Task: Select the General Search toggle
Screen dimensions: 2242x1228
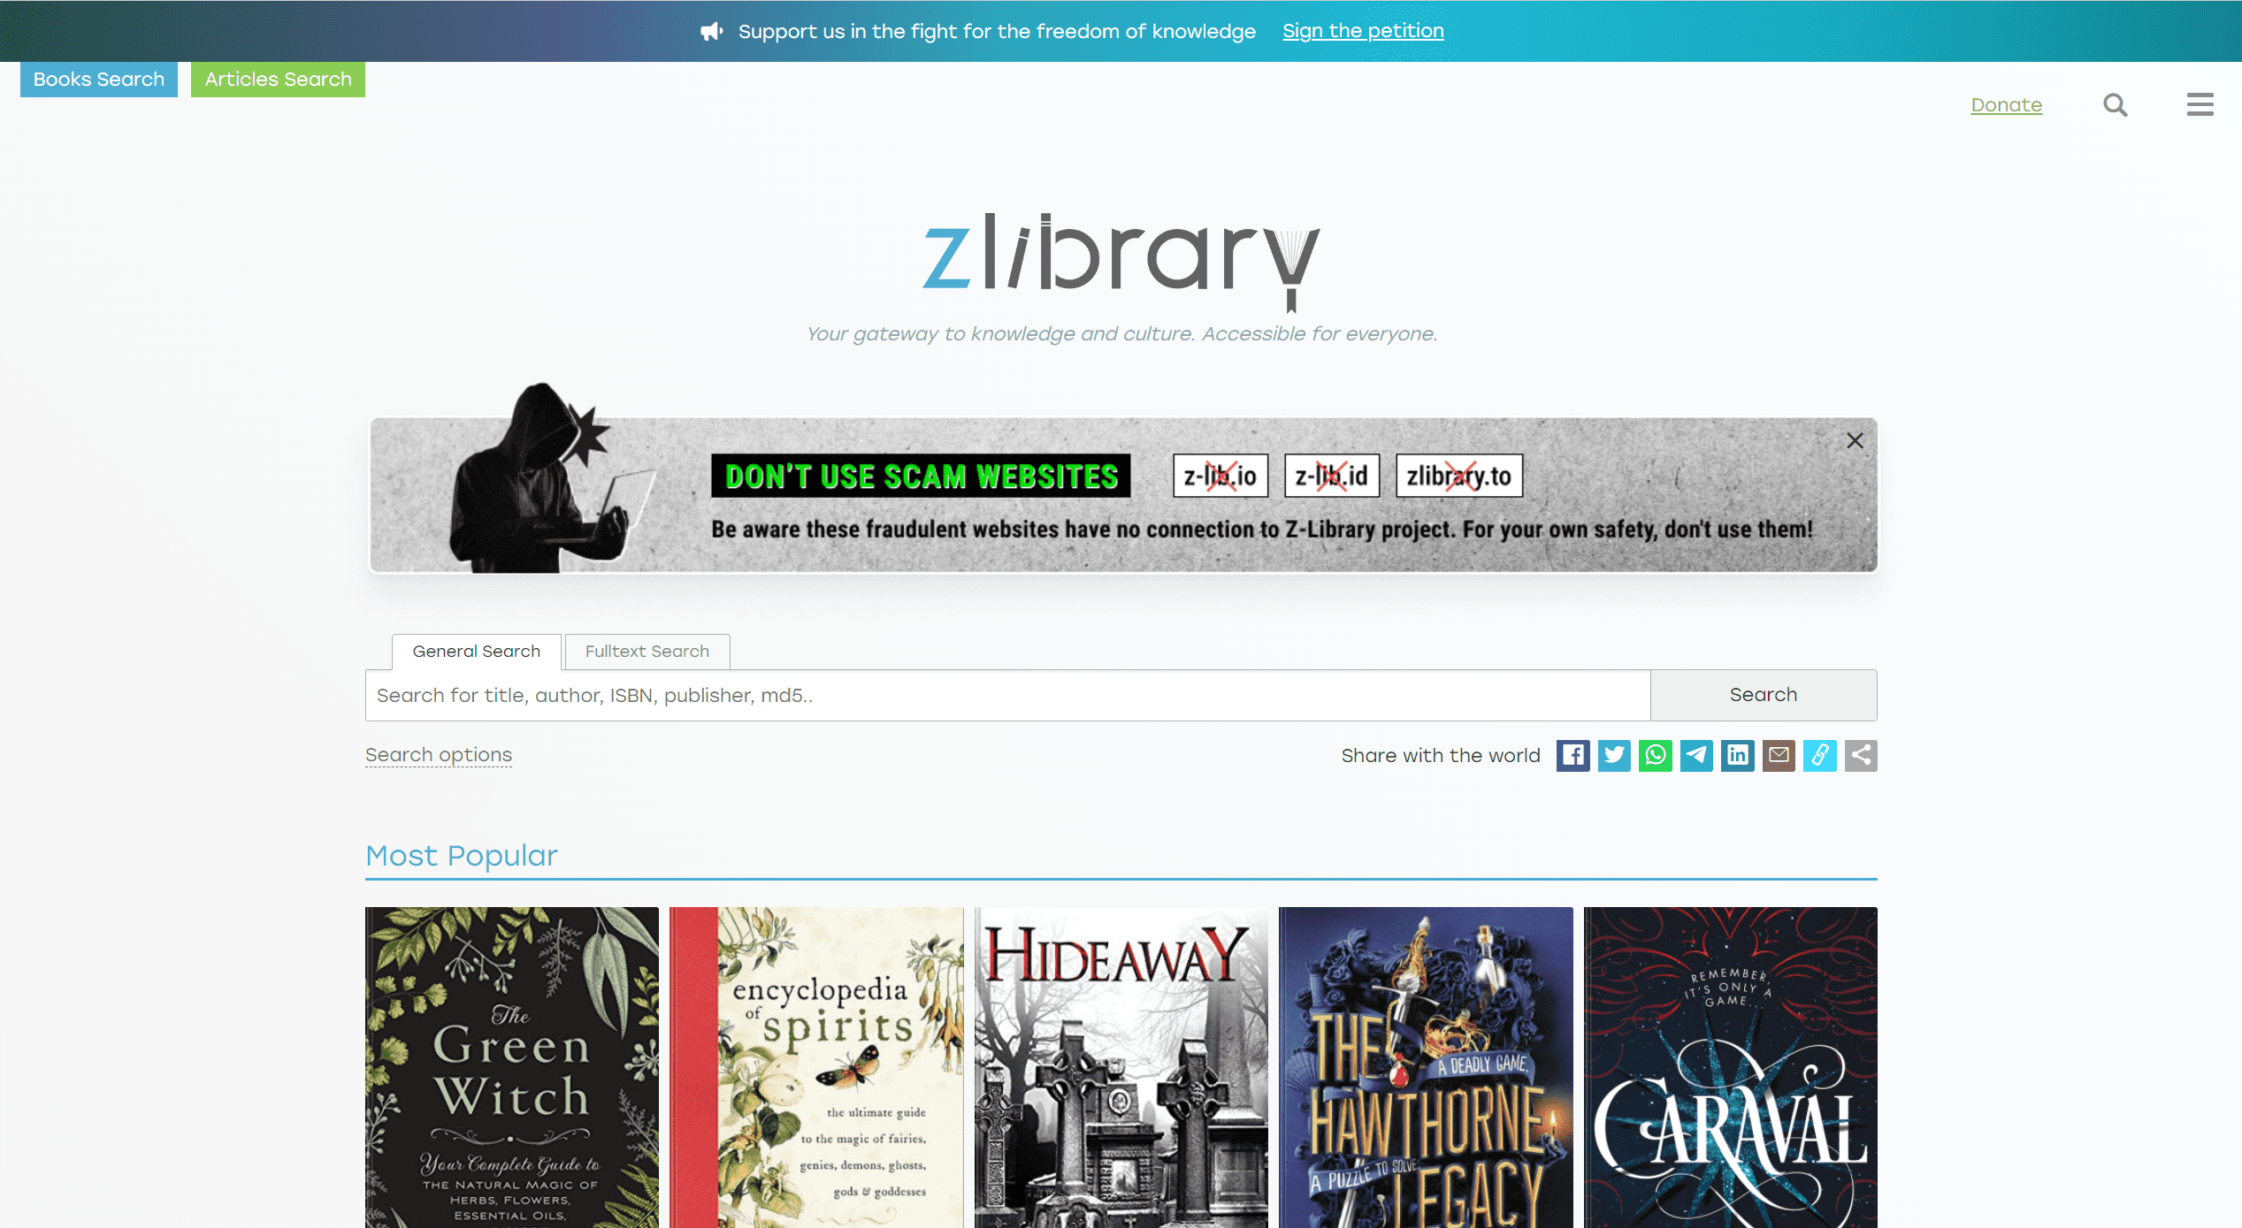Action: click(477, 652)
